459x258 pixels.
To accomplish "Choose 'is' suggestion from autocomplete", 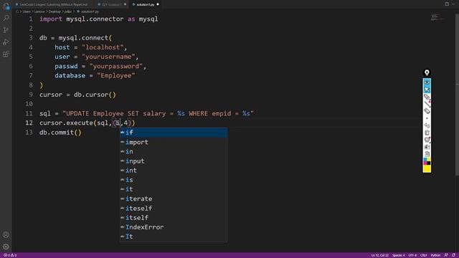I will 174,180.
